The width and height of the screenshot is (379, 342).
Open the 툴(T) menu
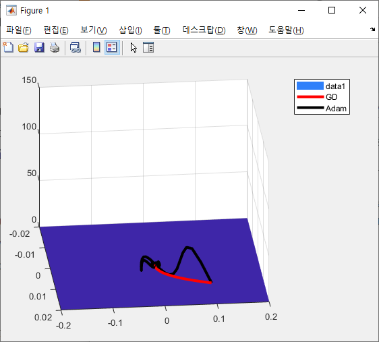(x=162, y=30)
